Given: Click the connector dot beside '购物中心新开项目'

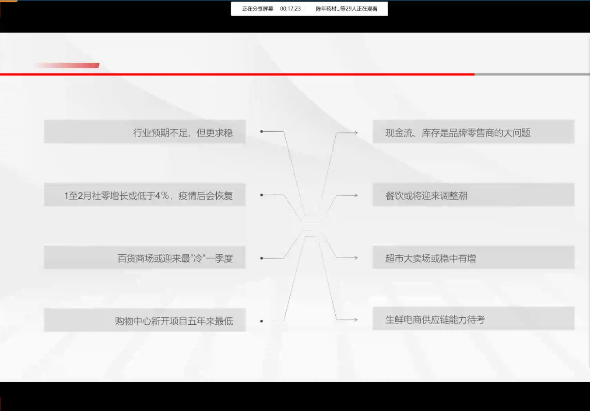Looking at the screenshot, I should pos(262,321).
